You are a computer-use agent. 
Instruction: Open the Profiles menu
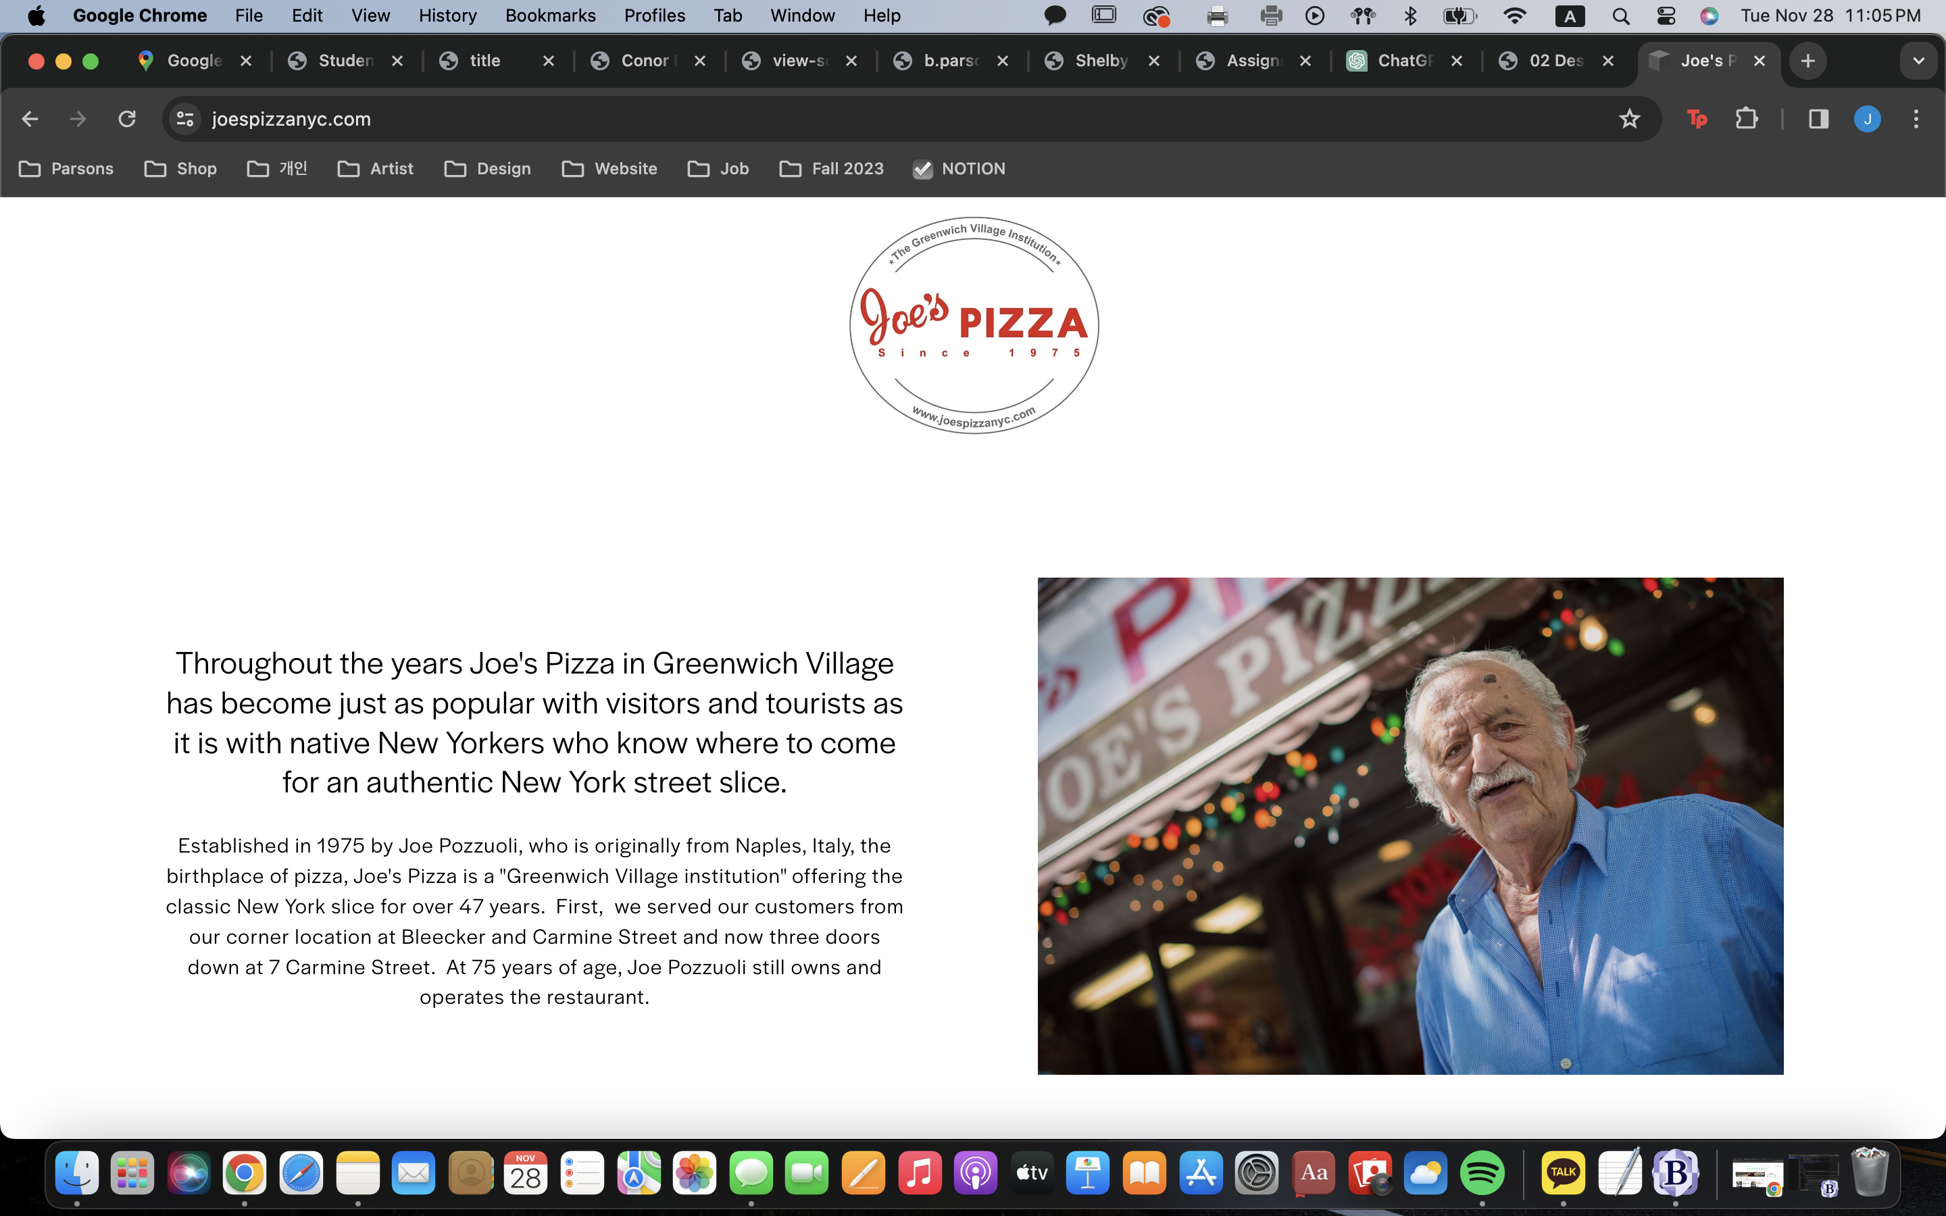pos(655,16)
